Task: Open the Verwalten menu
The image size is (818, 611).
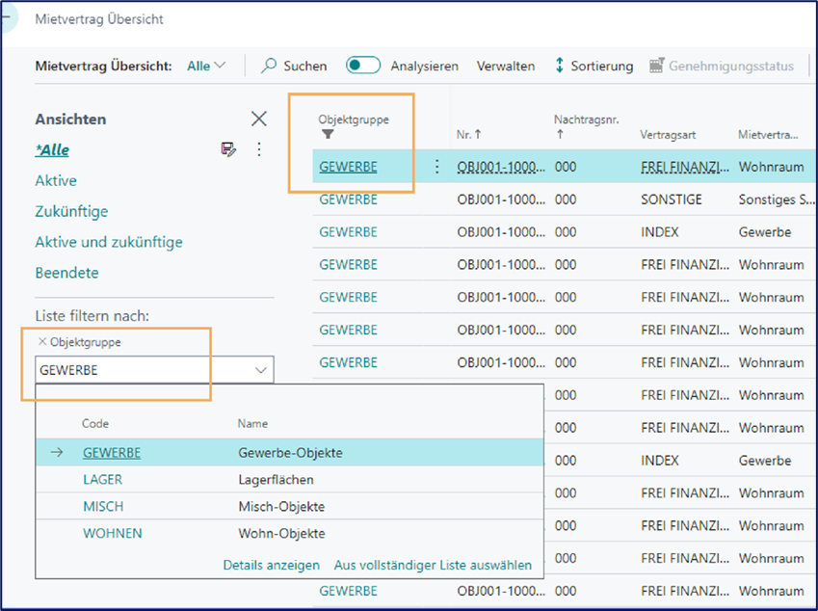Action: pos(506,66)
